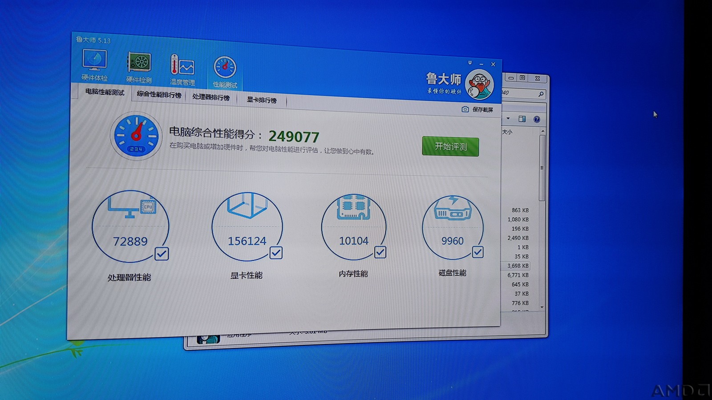Click the overall score value 249077

[x=294, y=136]
